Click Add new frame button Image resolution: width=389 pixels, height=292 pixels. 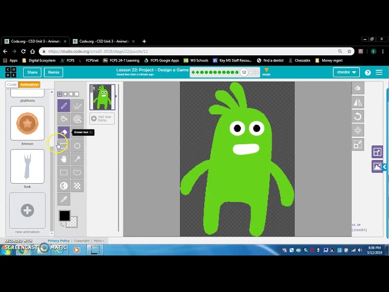click(x=102, y=119)
